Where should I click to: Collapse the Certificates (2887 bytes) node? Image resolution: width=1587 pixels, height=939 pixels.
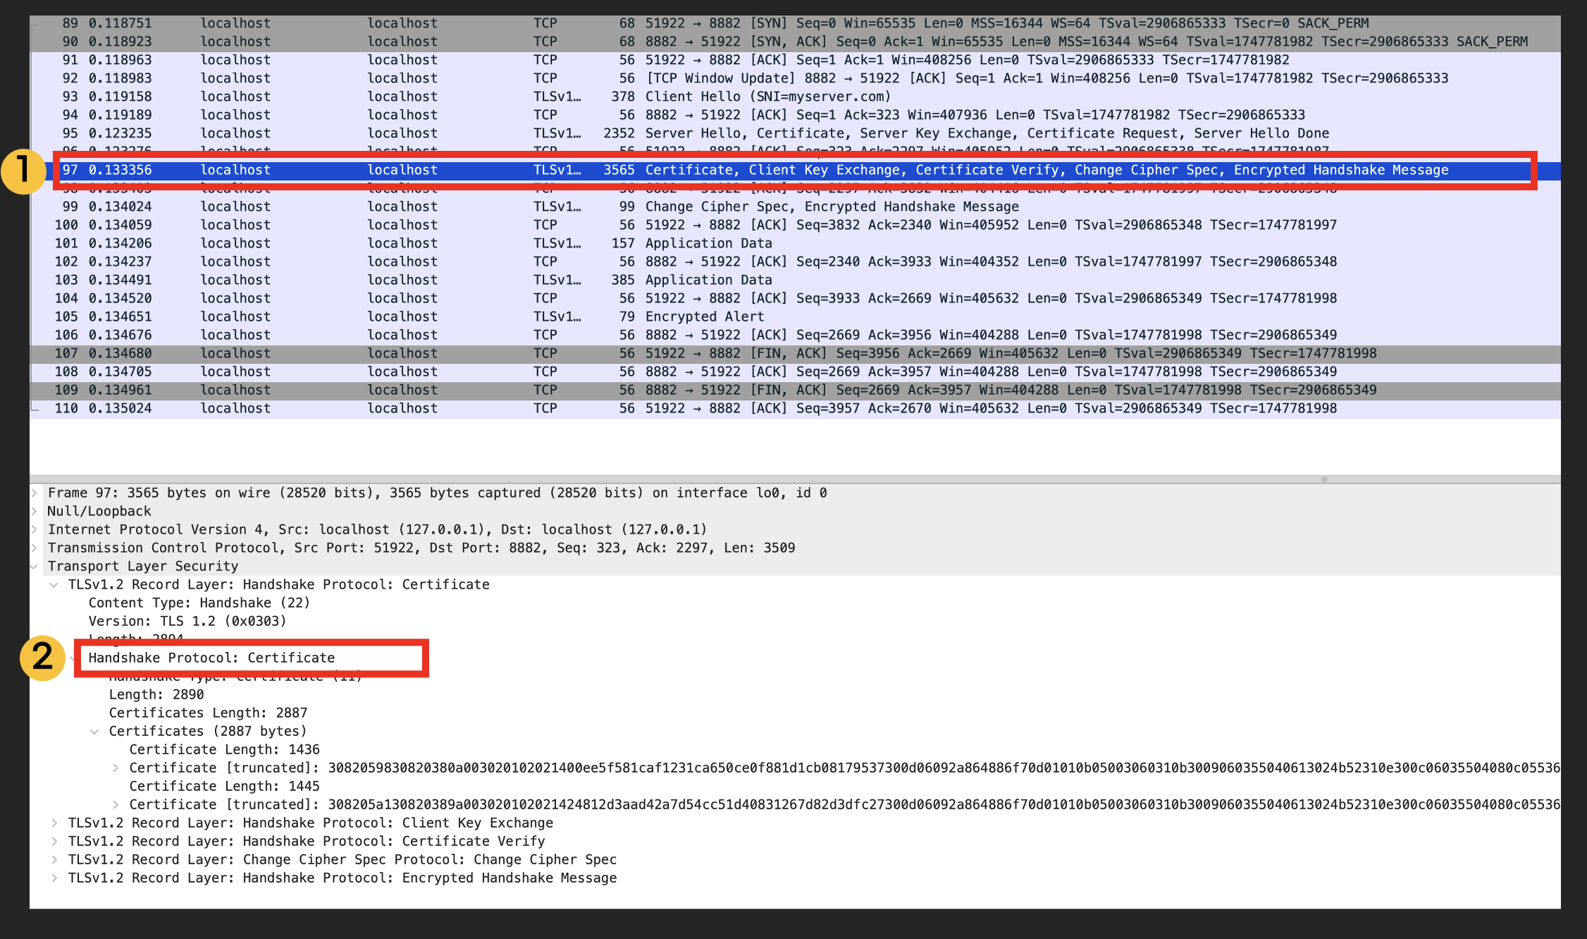click(94, 731)
